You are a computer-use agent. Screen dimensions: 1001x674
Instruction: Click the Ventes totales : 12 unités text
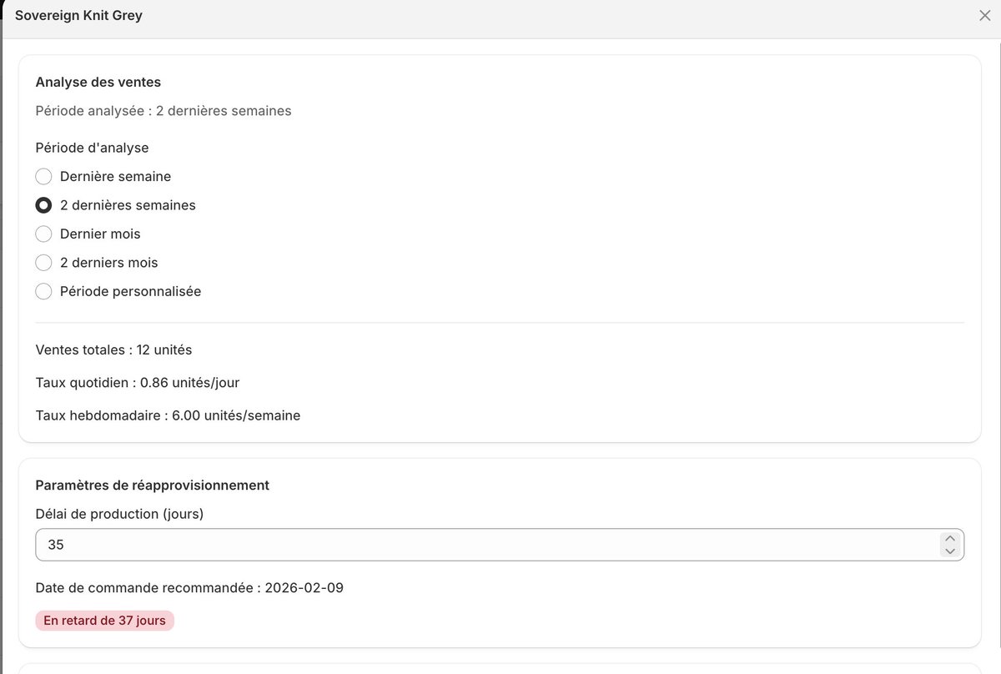point(114,350)
